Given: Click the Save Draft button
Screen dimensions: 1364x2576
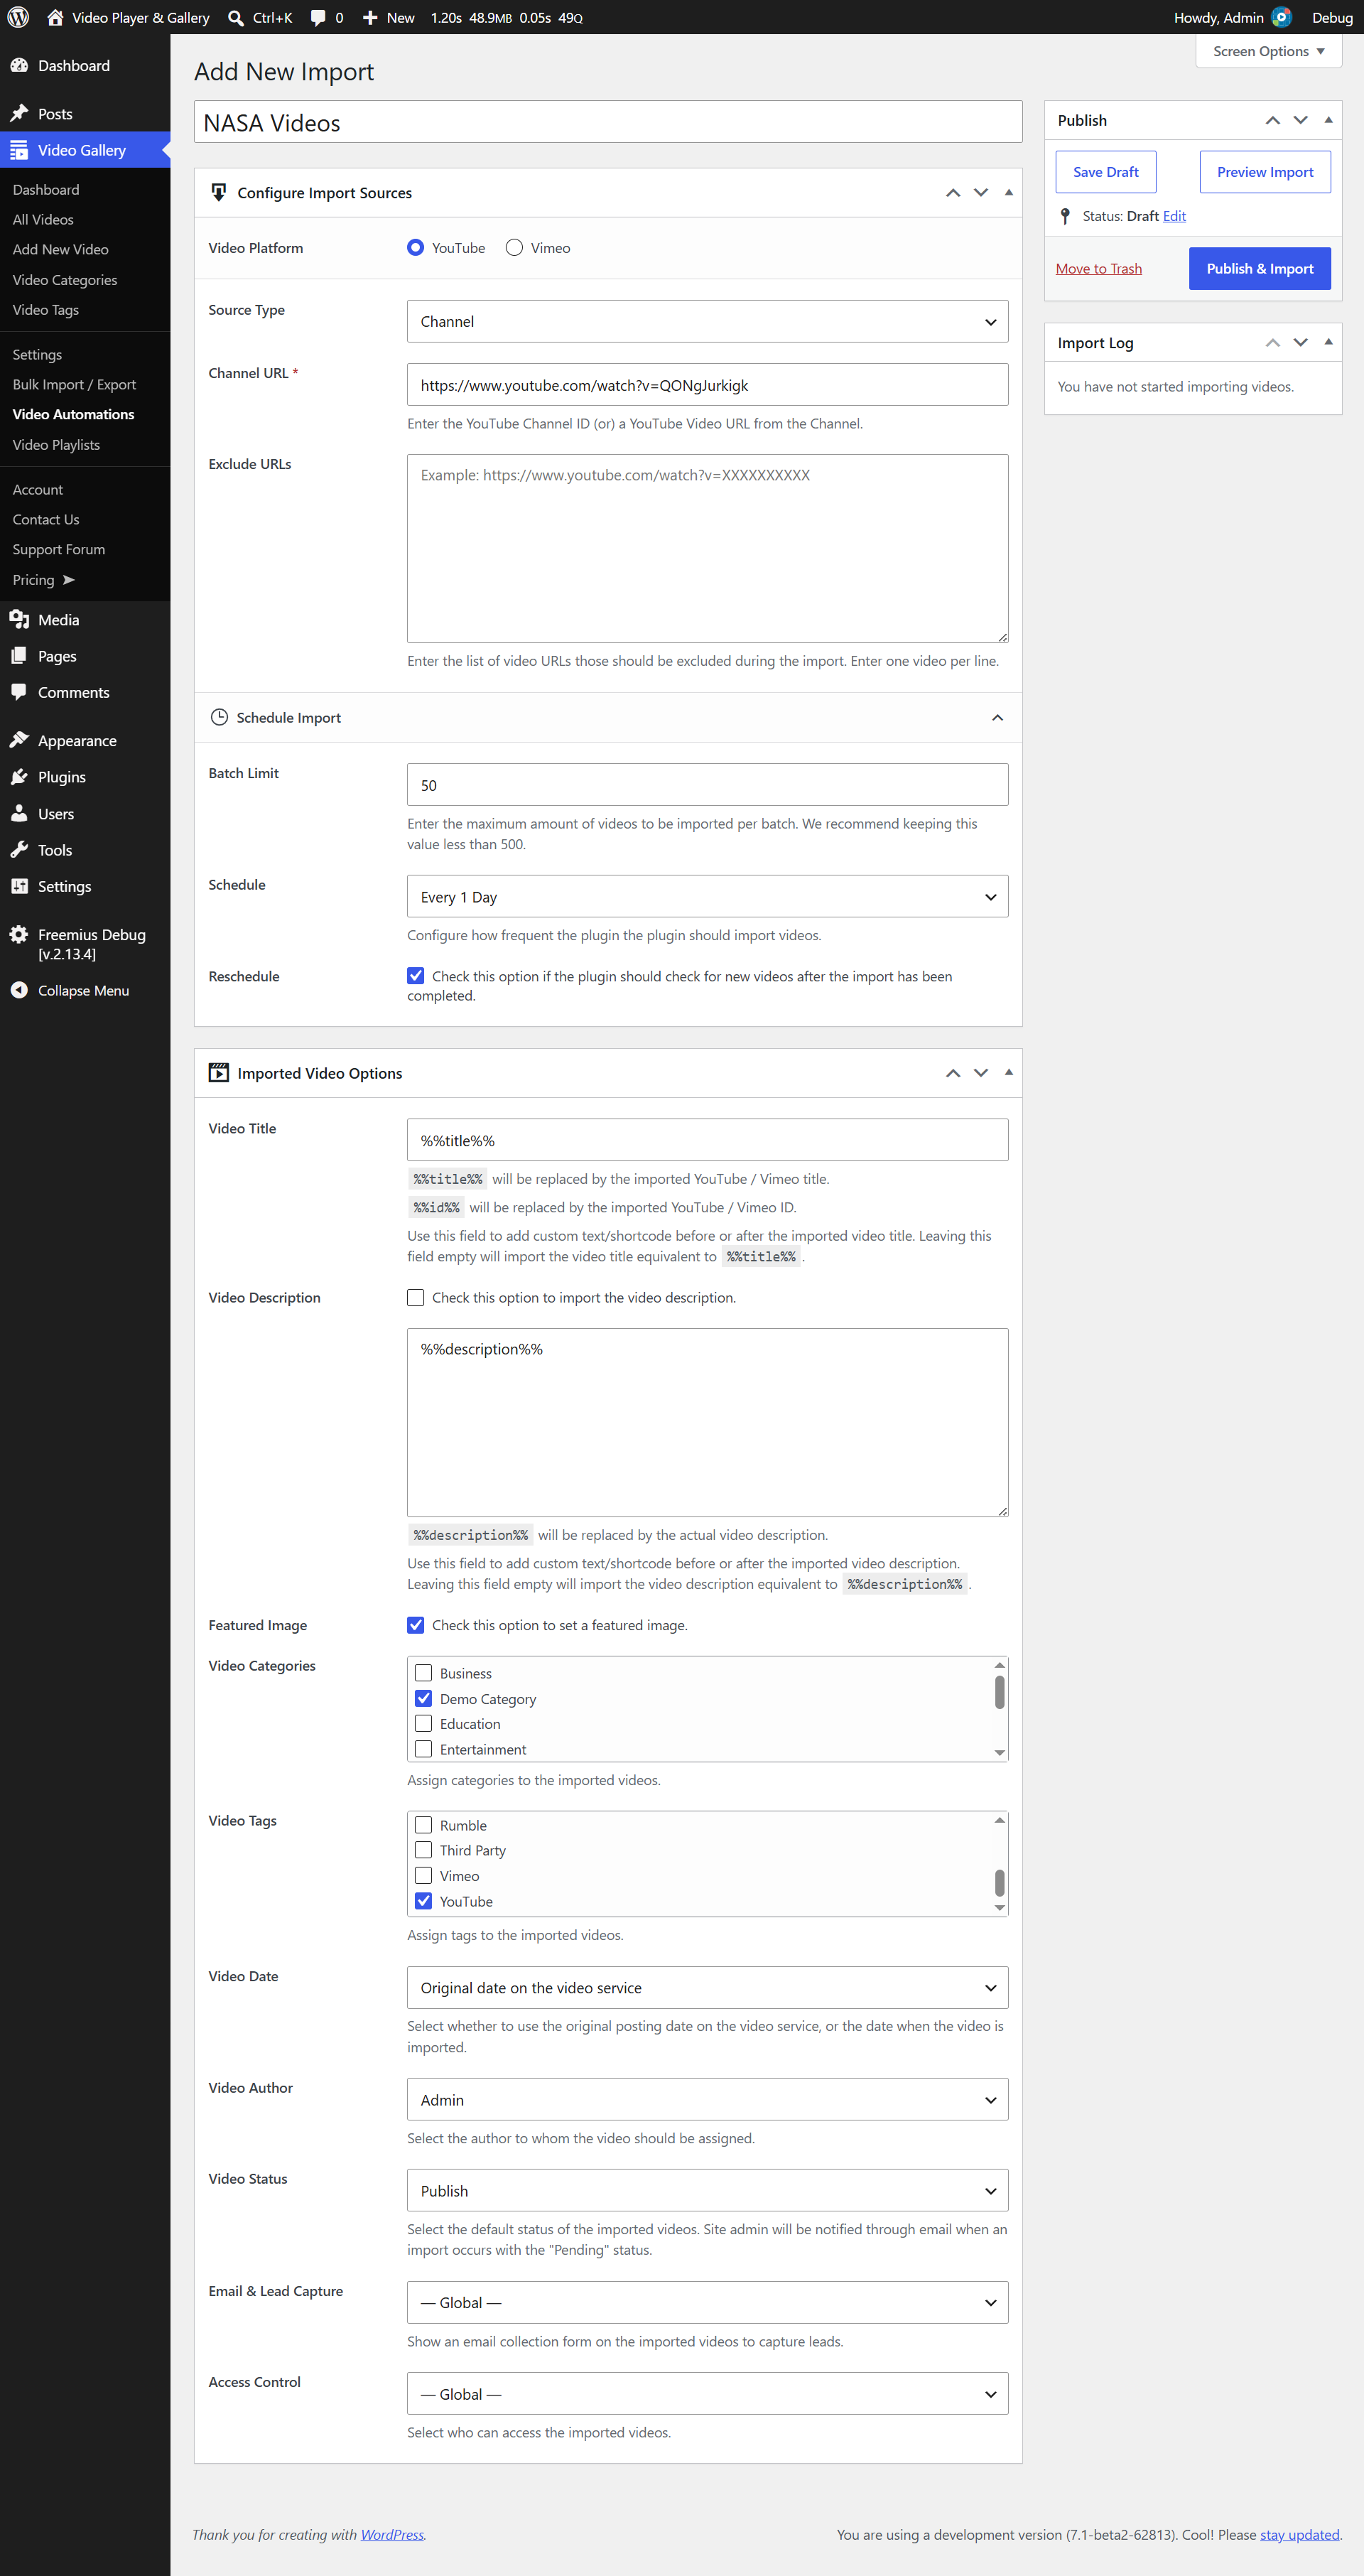Looking at the screenshot, I should tap(1106, 172).
